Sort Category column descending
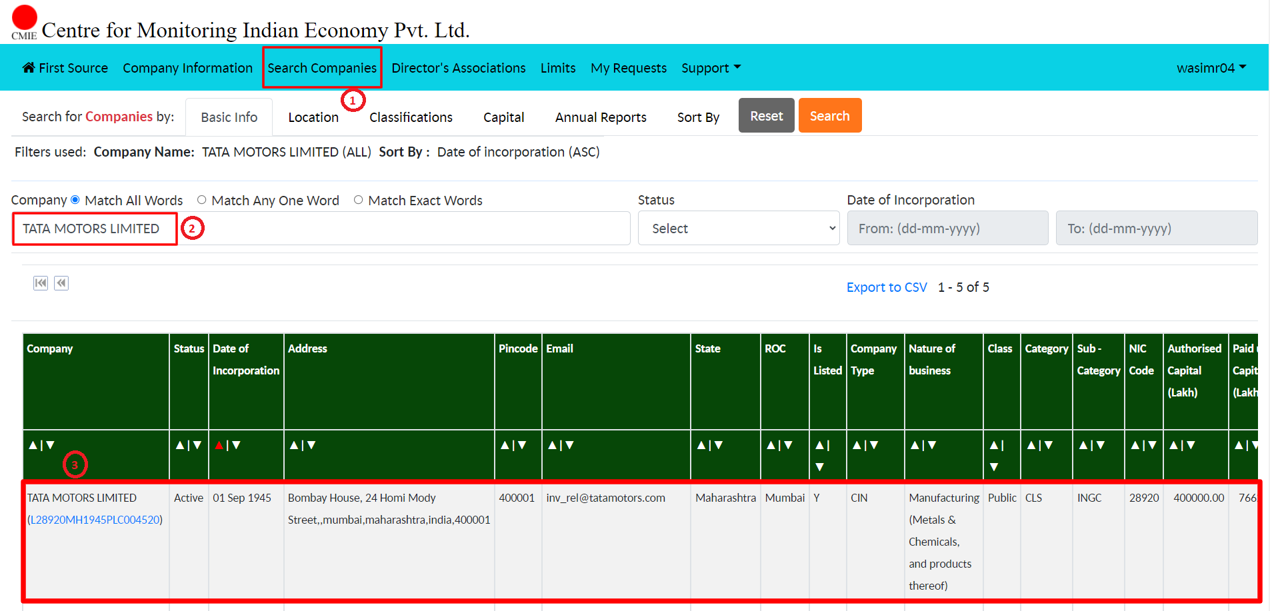1270x611 pixels. 1049,445
